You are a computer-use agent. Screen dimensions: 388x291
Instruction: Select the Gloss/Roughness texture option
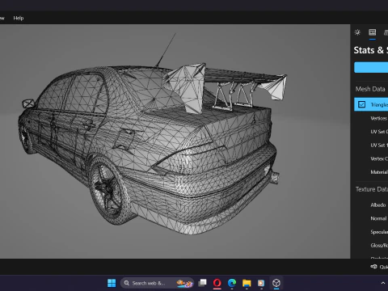click(x=379, y=246)
